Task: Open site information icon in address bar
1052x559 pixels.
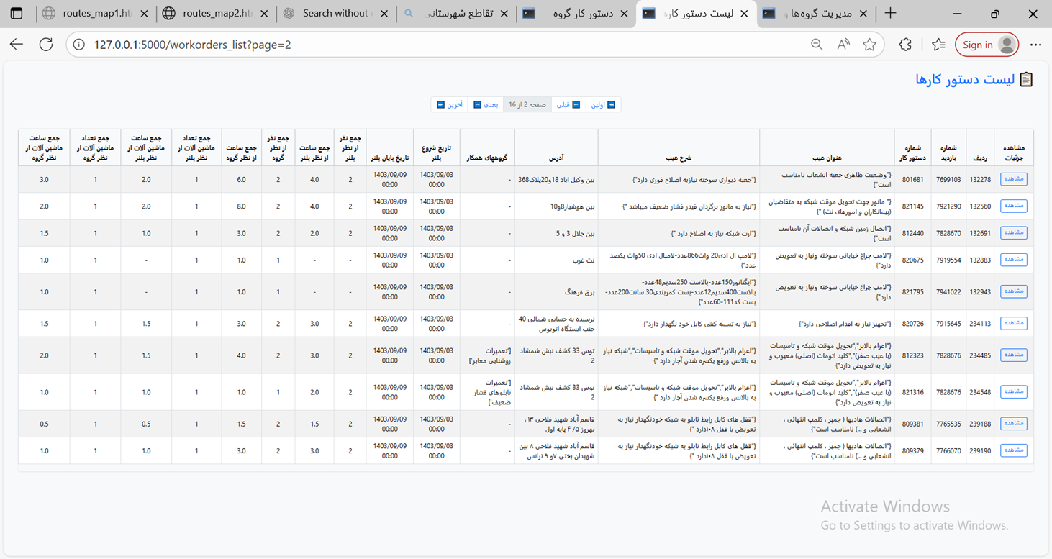Action: click(x=78, y=44)
